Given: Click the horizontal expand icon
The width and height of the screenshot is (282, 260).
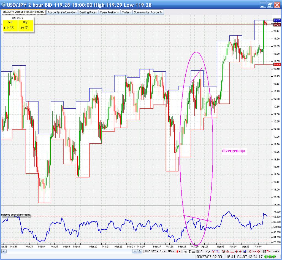Looking at the screenshot, I should 232,251.
